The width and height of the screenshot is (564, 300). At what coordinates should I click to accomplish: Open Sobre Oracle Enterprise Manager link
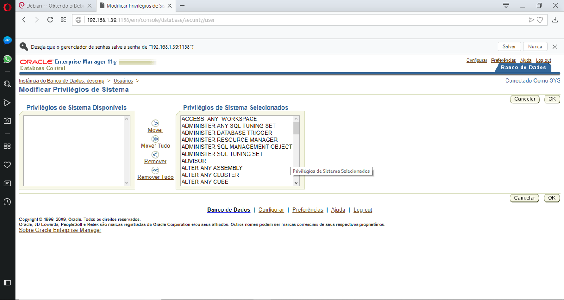coord(60,230)
